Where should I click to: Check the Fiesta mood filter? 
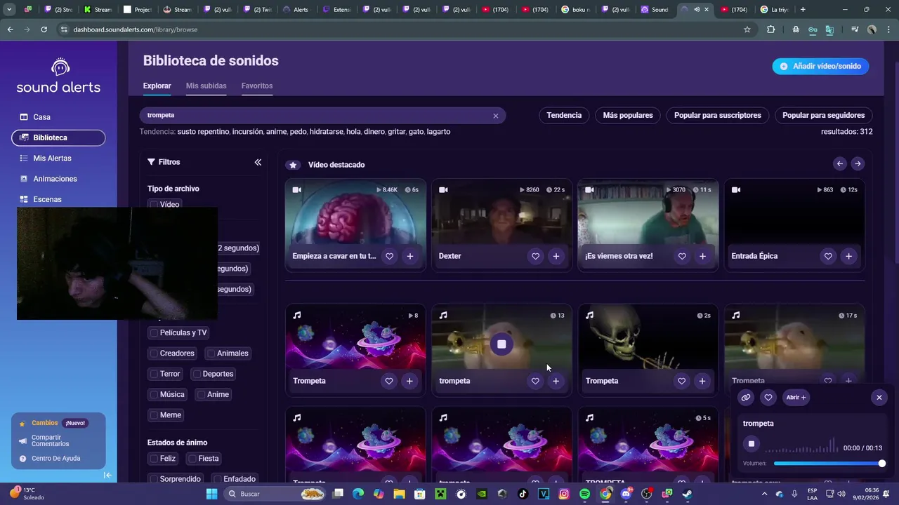tap(192, 459)
